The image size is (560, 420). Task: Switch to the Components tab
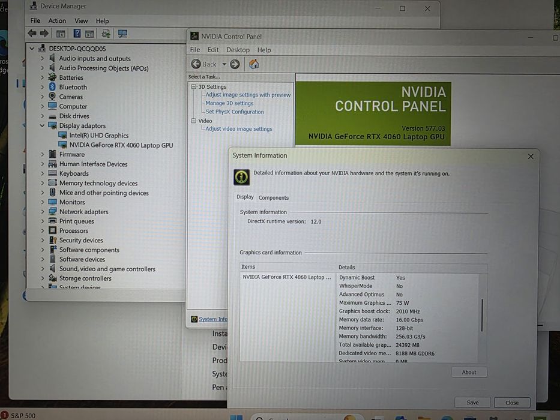point(274,197)
